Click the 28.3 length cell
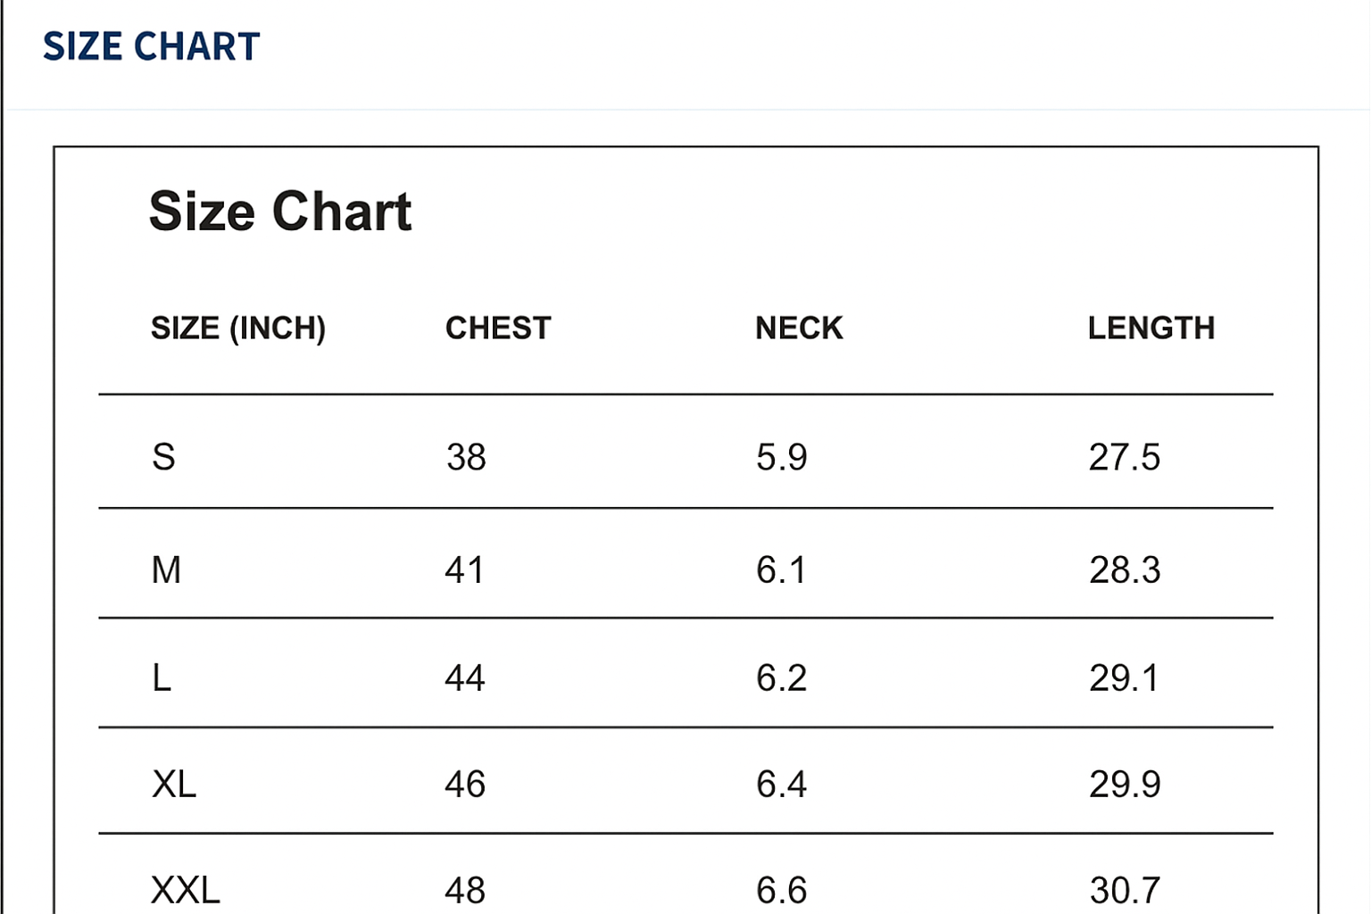The height and width of the screenshot is (914, 1371). [x=1124, y=569]
